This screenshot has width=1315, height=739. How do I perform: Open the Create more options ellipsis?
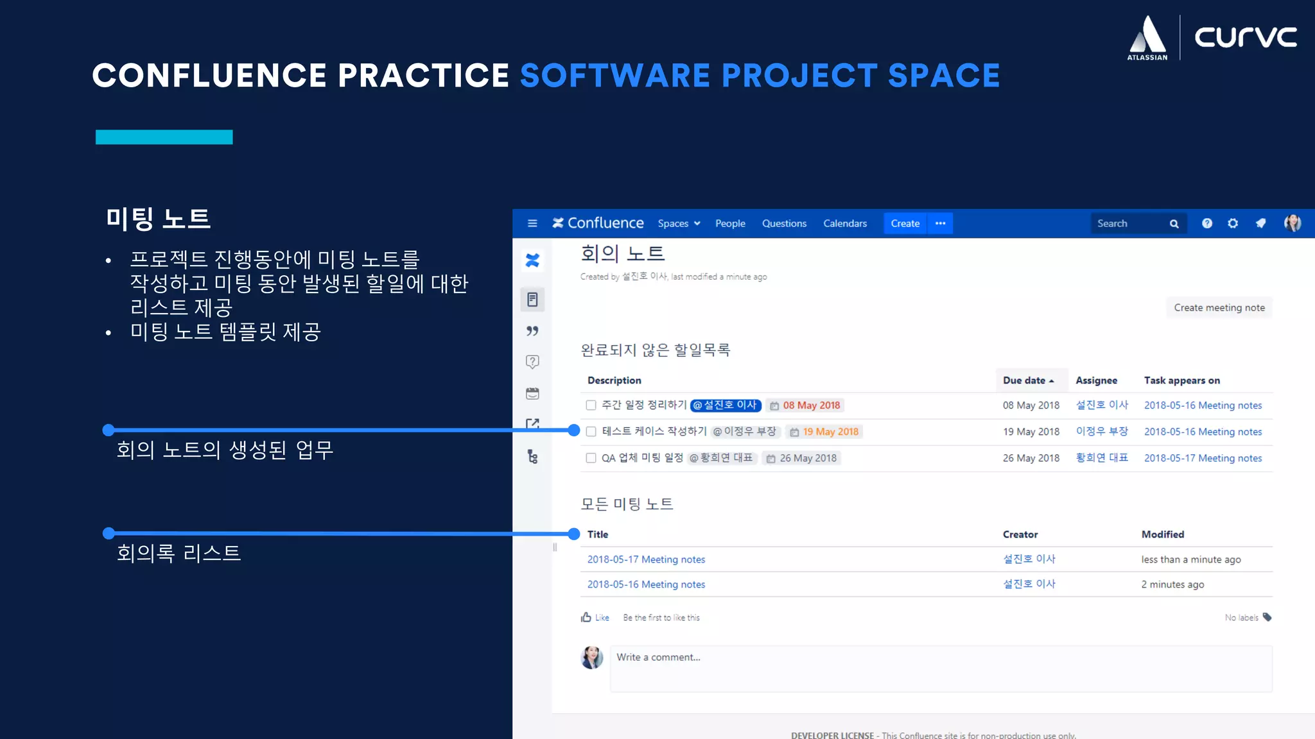click(941, 223)
